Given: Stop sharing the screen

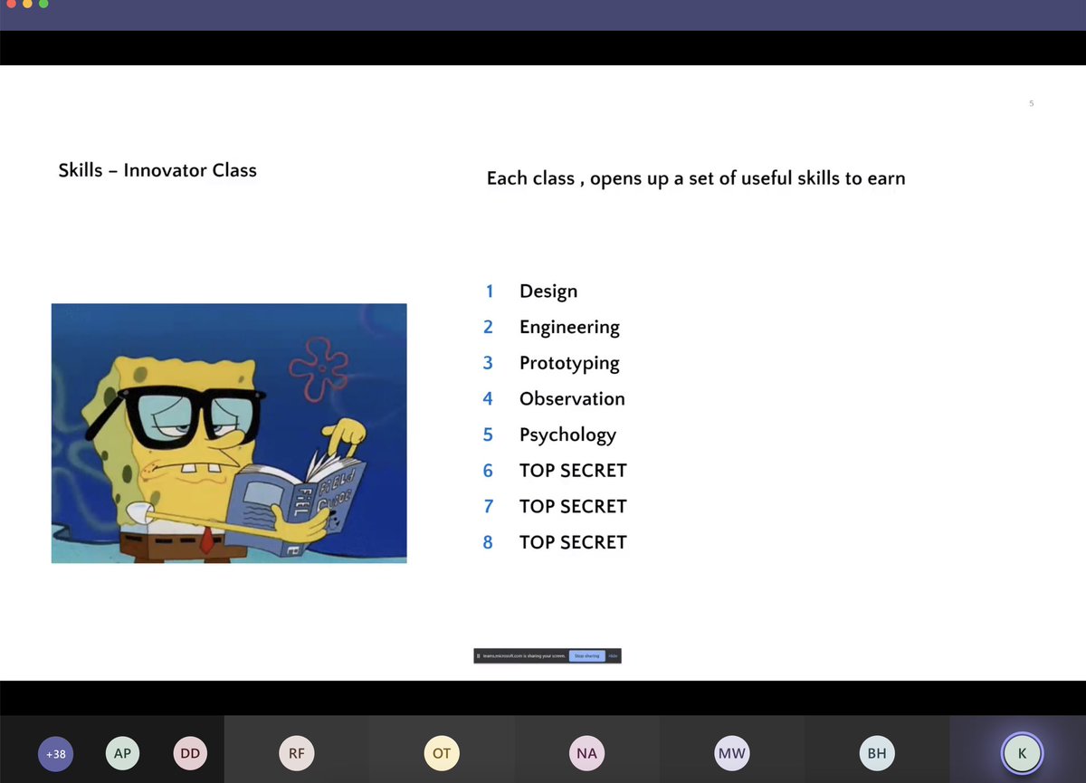Looking at the screenshot, I should [x=586, y=655].
